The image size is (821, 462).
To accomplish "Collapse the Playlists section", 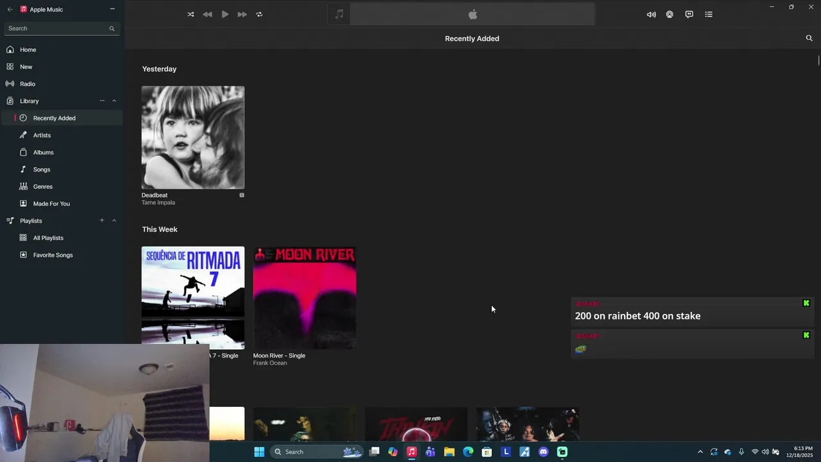I will coord(114,221).
